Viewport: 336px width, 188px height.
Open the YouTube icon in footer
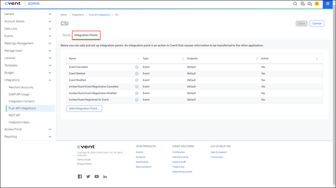(x=96, y=177)
